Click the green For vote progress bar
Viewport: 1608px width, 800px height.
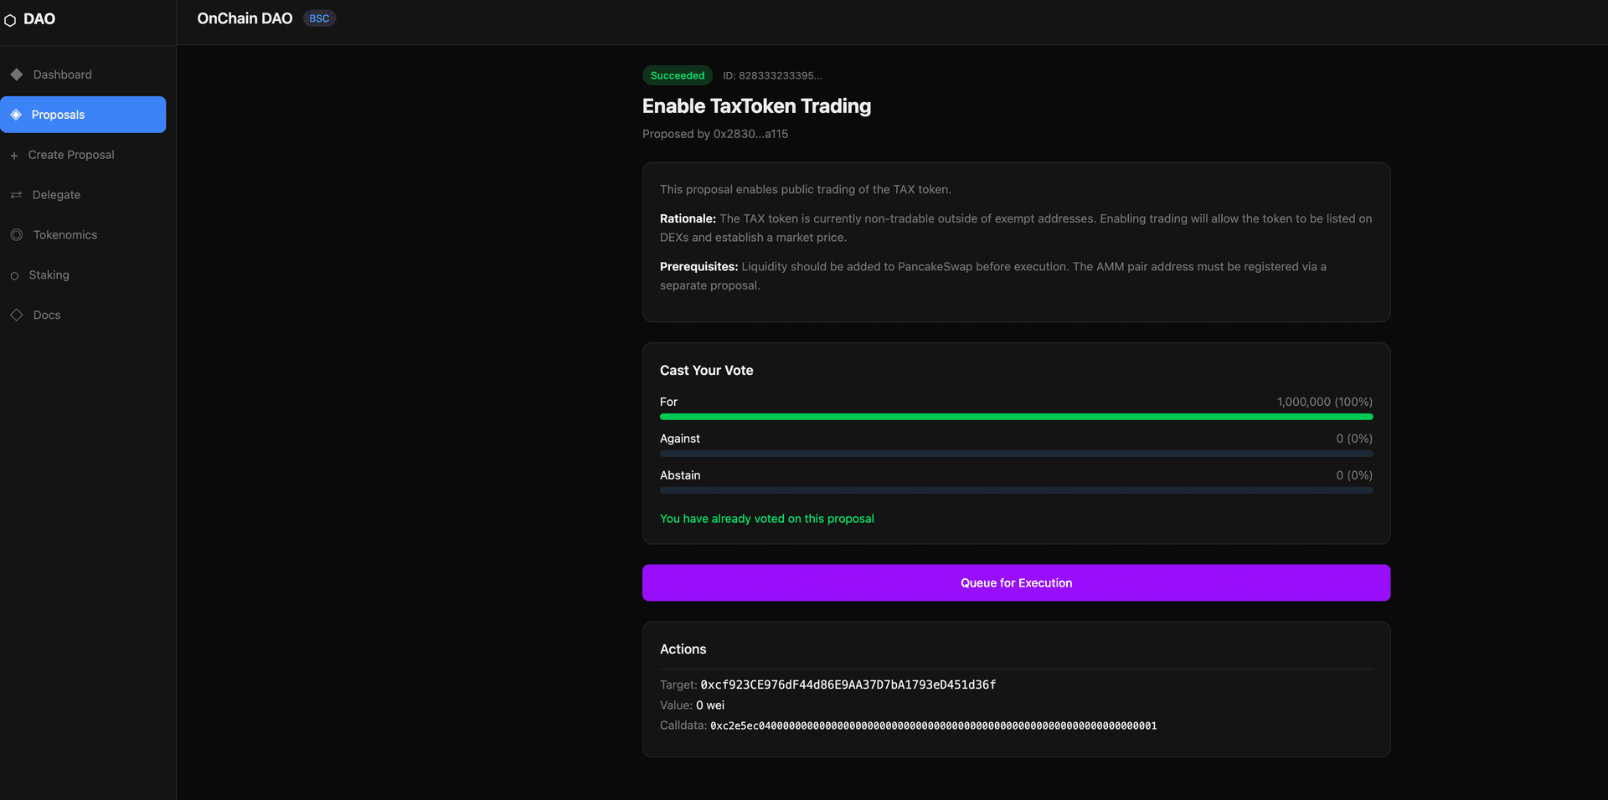pos(1016,417)
